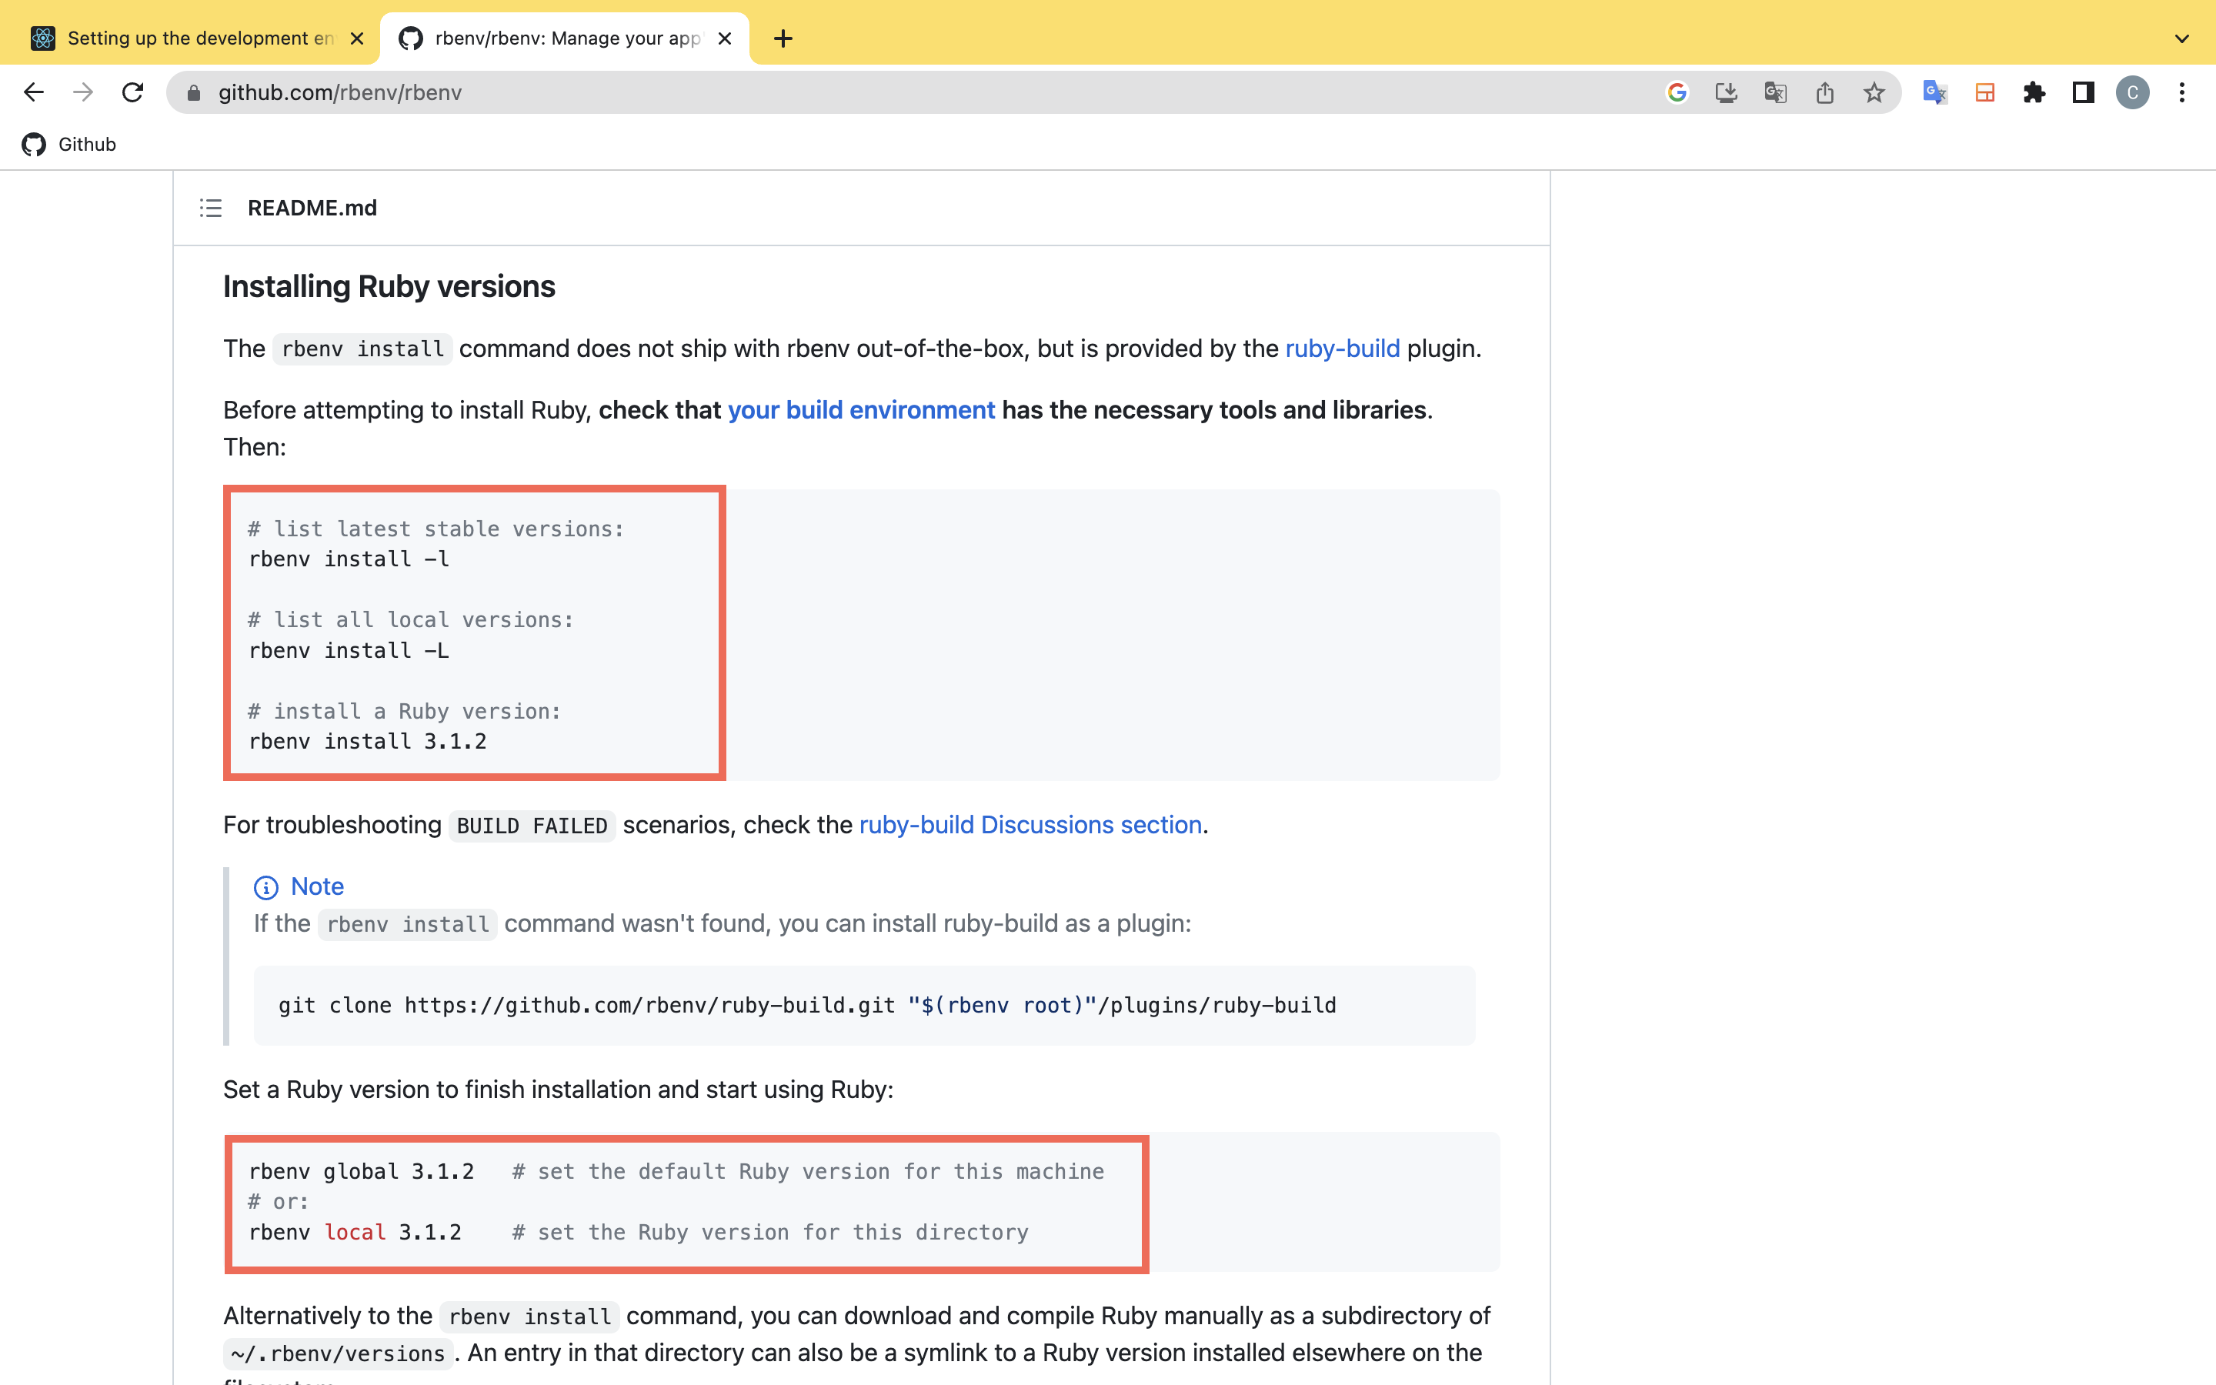Viewport: 2216px width, 1385px height.
Task: Click the rbenv install 3.1.2 command
Action: tap(367, 741)
